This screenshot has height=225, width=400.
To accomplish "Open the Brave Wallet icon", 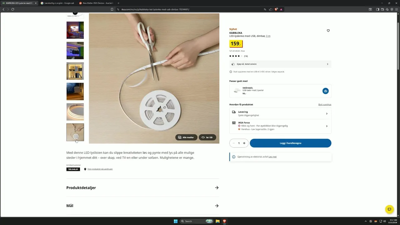I will 382,9.
